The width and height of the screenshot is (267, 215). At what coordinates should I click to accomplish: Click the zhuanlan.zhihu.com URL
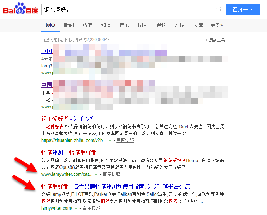(74, 140)
